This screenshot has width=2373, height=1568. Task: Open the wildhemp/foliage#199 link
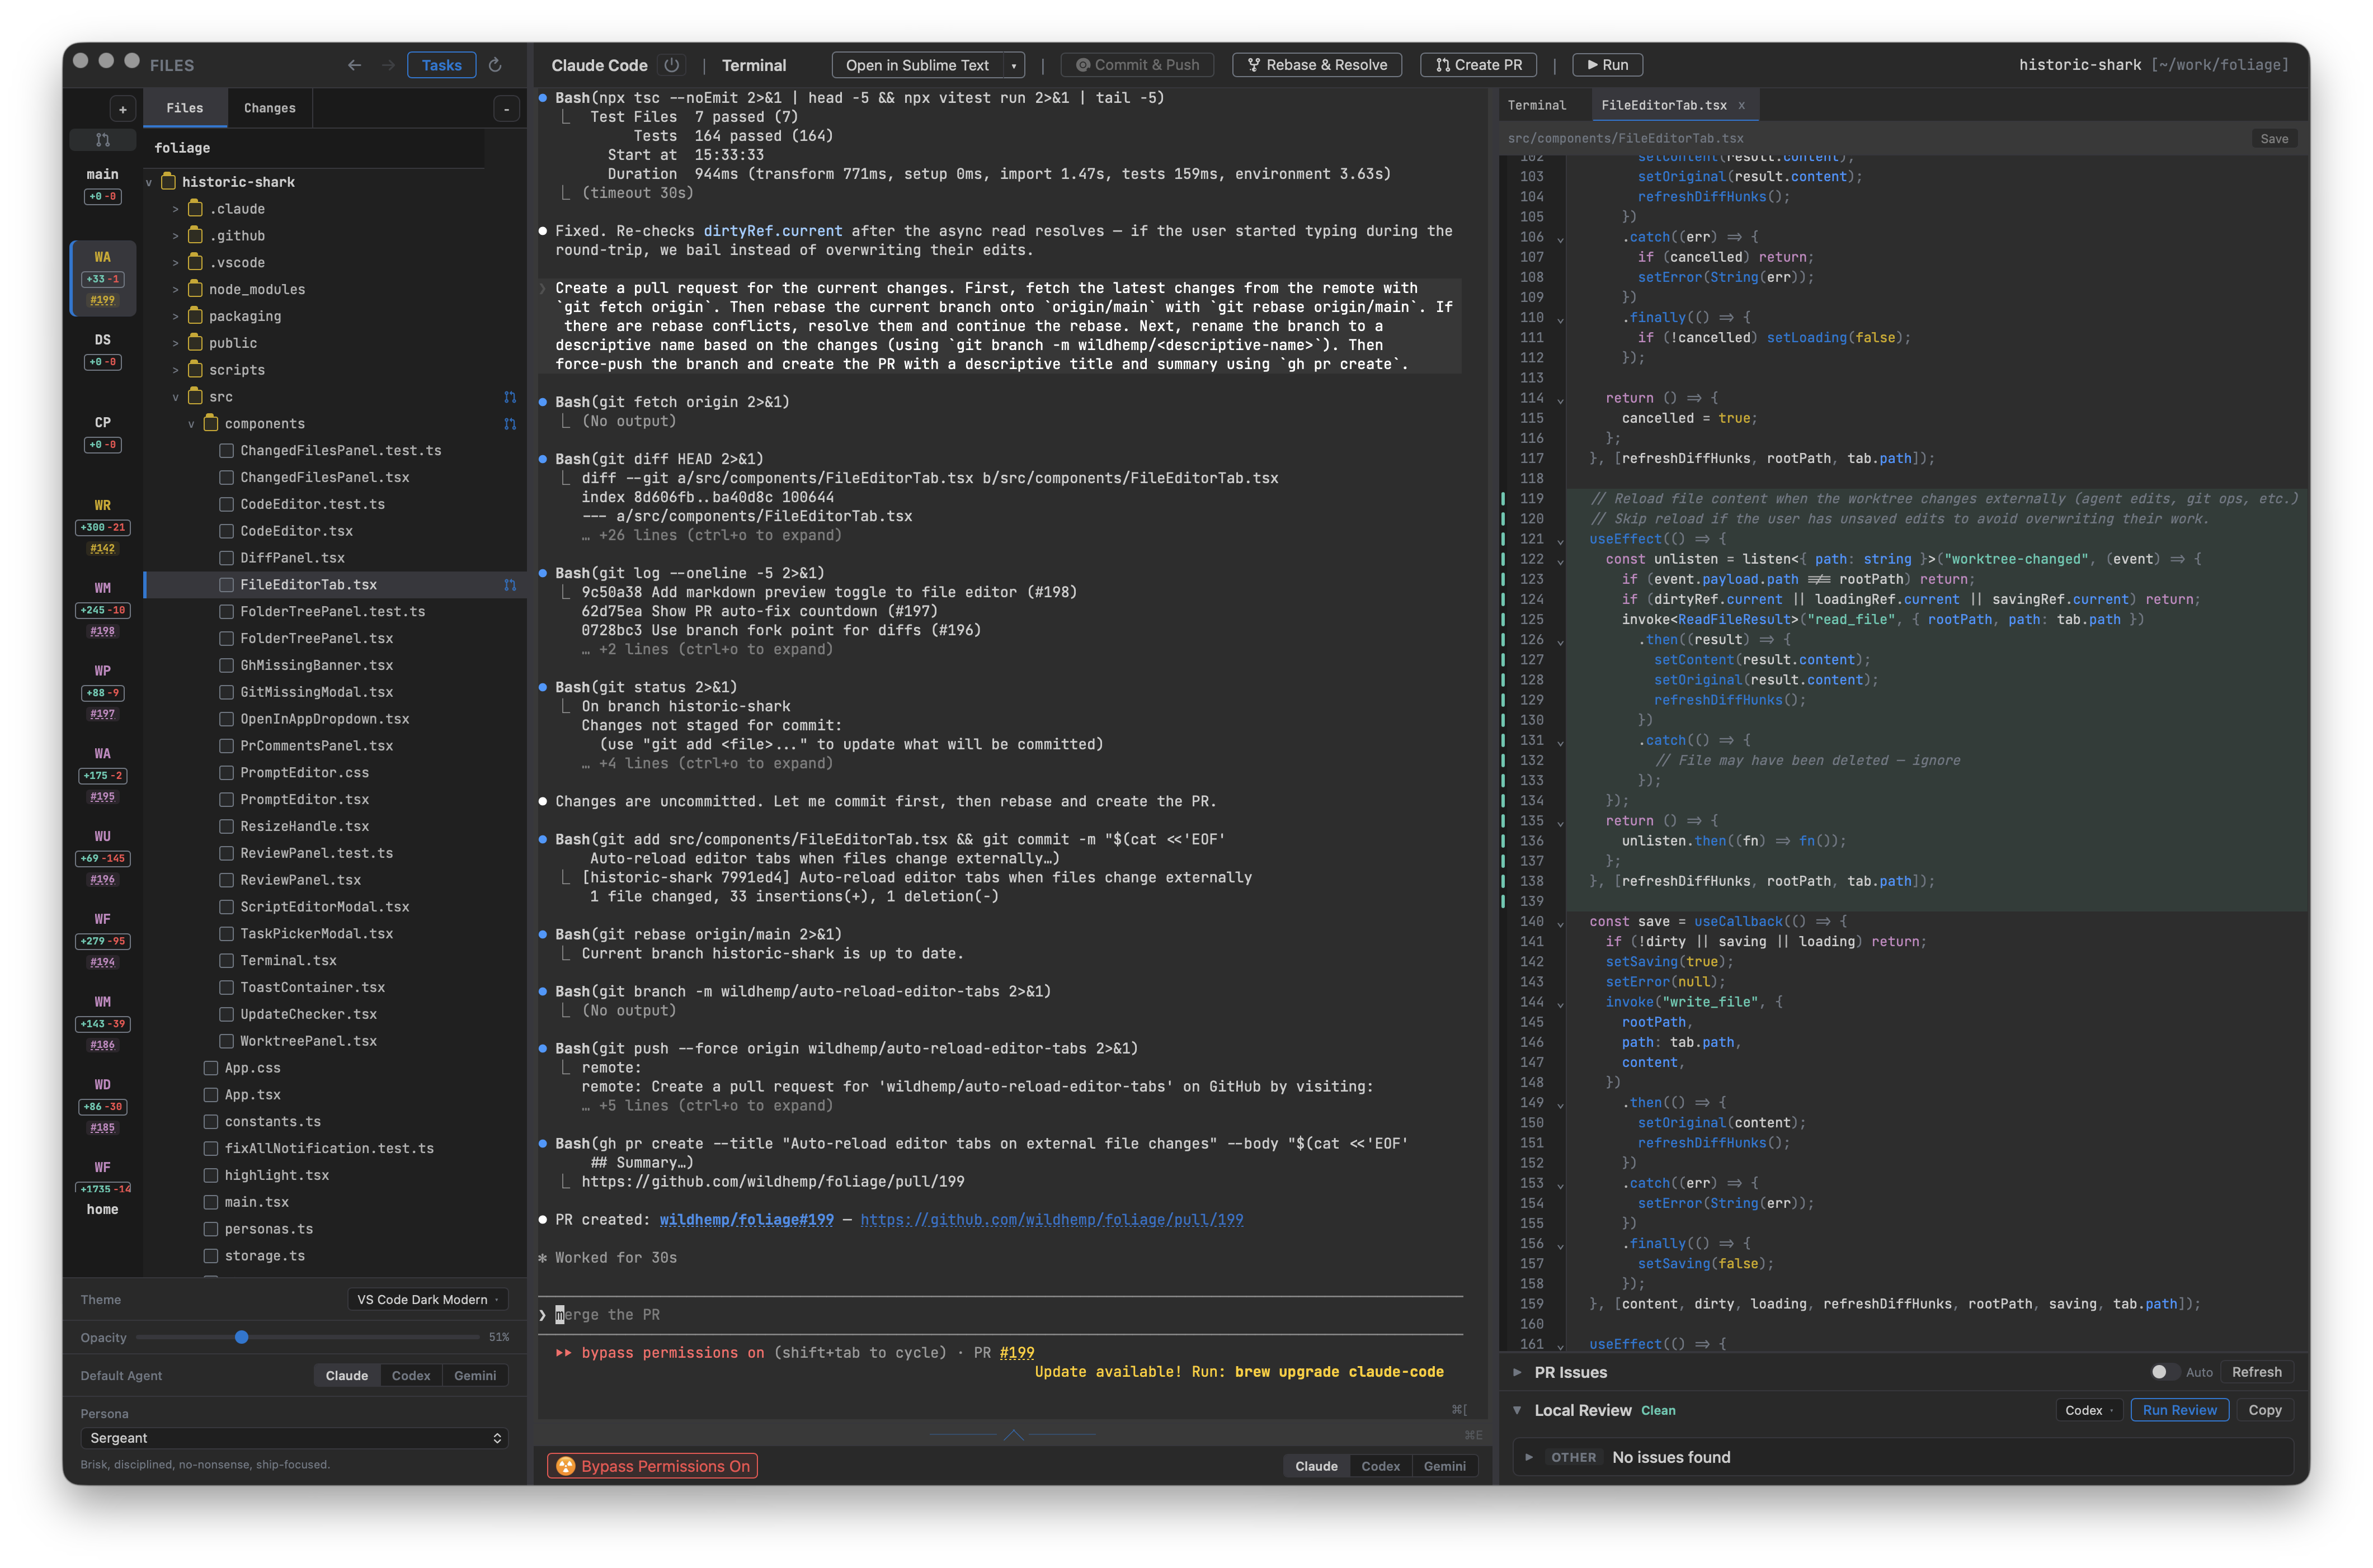745,1219
